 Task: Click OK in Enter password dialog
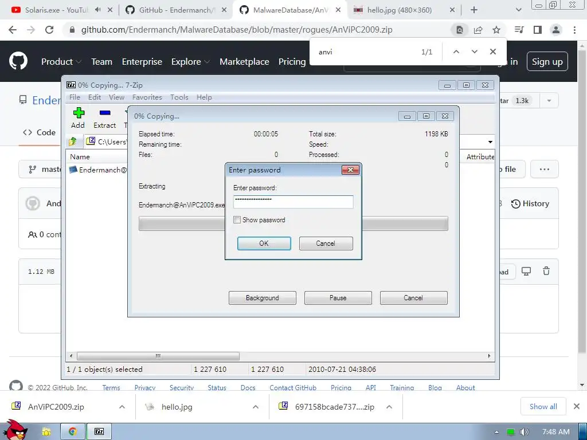click(x=264, y=243)
